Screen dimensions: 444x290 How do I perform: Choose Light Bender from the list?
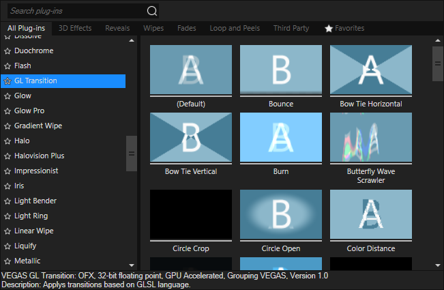click(35, 201)
